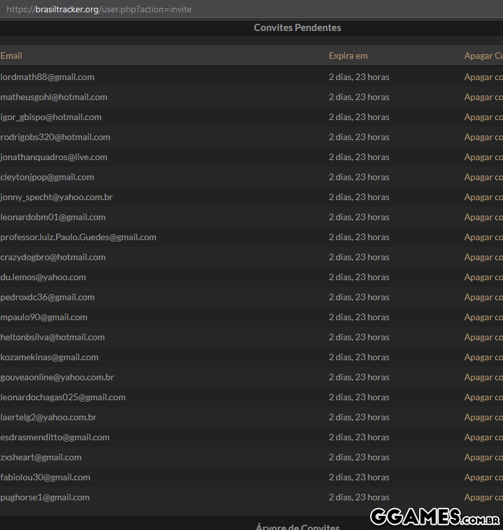Delete the invite for gouveaonline@yahoo.com.br
Screen dimensions: 503x530
pos(483,377)
